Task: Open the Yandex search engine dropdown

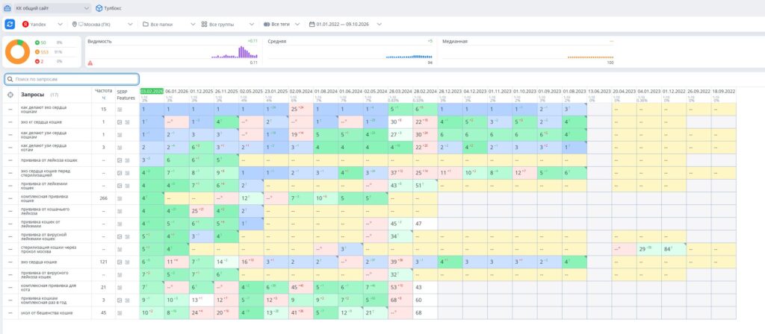Action: [43, 24]
